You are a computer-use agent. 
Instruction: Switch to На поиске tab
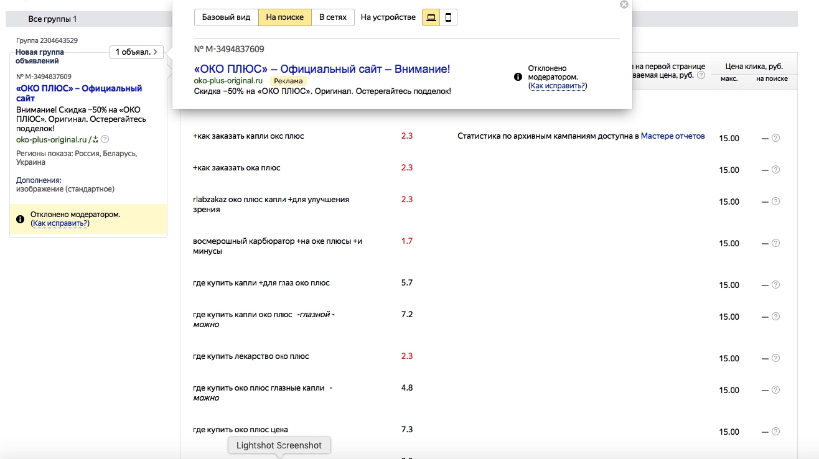point(284,17)
